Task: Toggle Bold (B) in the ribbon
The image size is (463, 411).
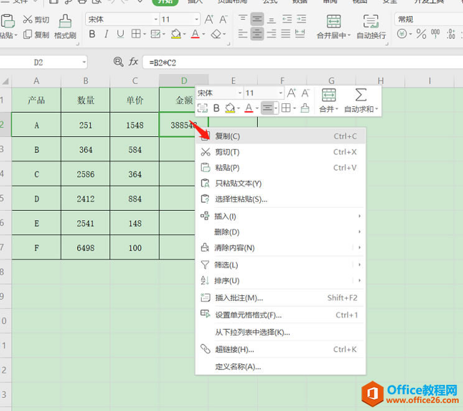Action: click(x=92, y=34)
